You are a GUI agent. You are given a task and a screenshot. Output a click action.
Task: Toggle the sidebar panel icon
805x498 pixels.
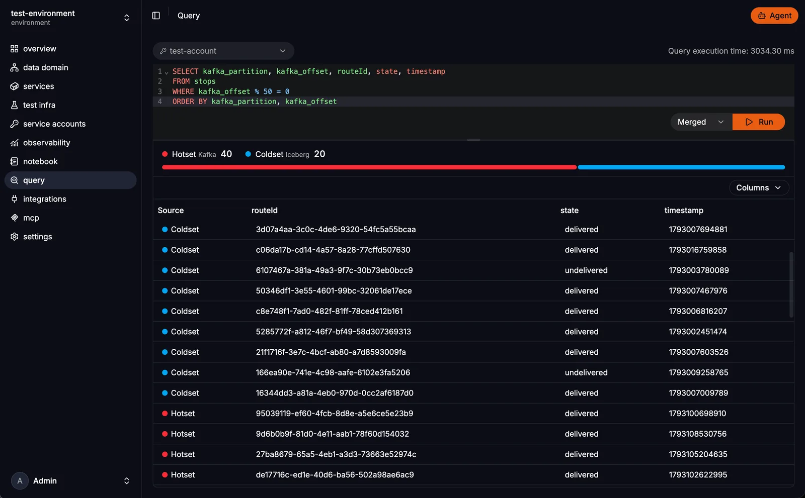click(156, 16)
